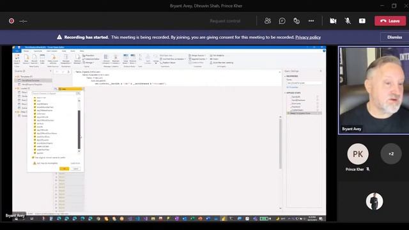This screenshot has height=230, width=409.
Task: Click the Advanced Editor ribbon item
Action: click(x=91, y=59)
